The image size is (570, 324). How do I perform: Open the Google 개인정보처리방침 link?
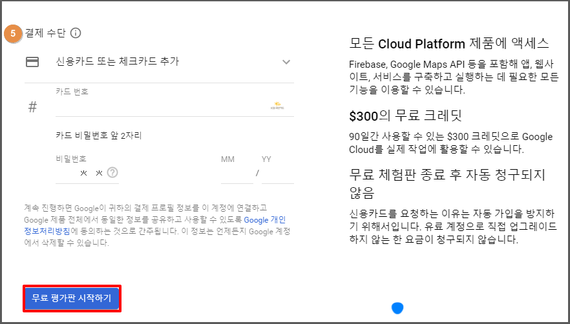264,220
